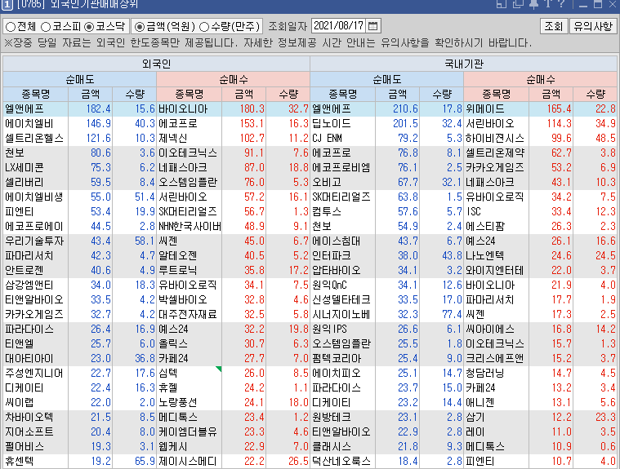This screenshot has height=469, width=620.
Task: Click the duplicate window icon in title bar
Action: click(518, 3)
